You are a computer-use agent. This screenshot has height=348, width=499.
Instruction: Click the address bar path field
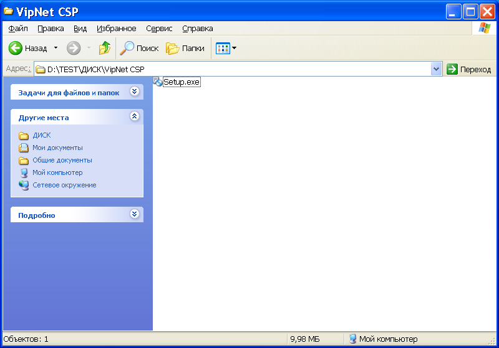(x=238, y=69)
